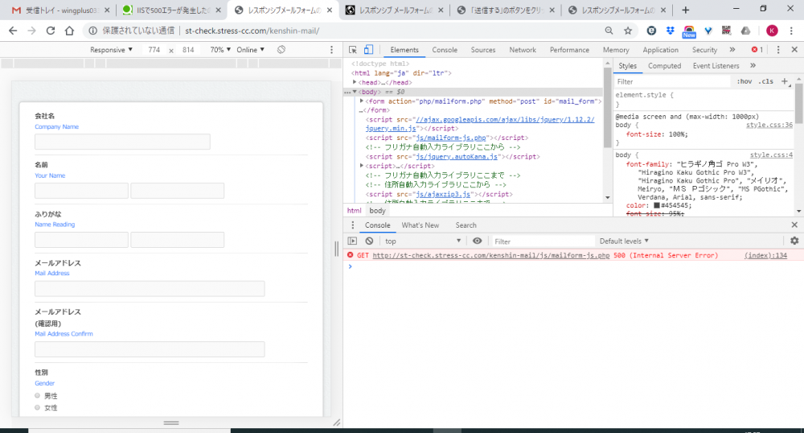Screen dimensions: 804x433
Task: Click the Styles Filter input field
Action: click(671, 81)
